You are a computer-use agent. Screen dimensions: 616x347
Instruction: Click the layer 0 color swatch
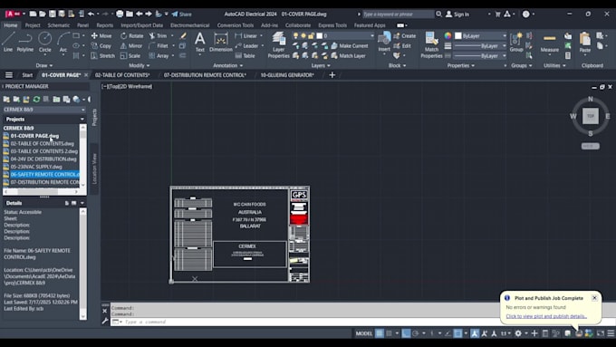[x=320, y=35]
